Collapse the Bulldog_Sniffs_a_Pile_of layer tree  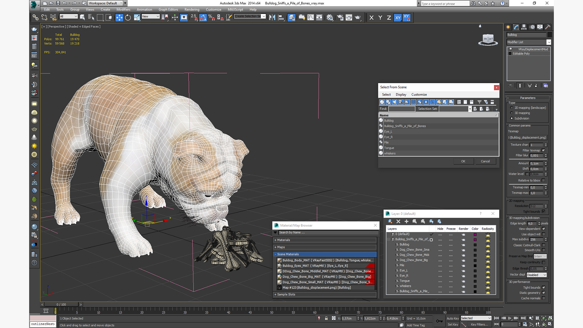(x=388, y=239)
